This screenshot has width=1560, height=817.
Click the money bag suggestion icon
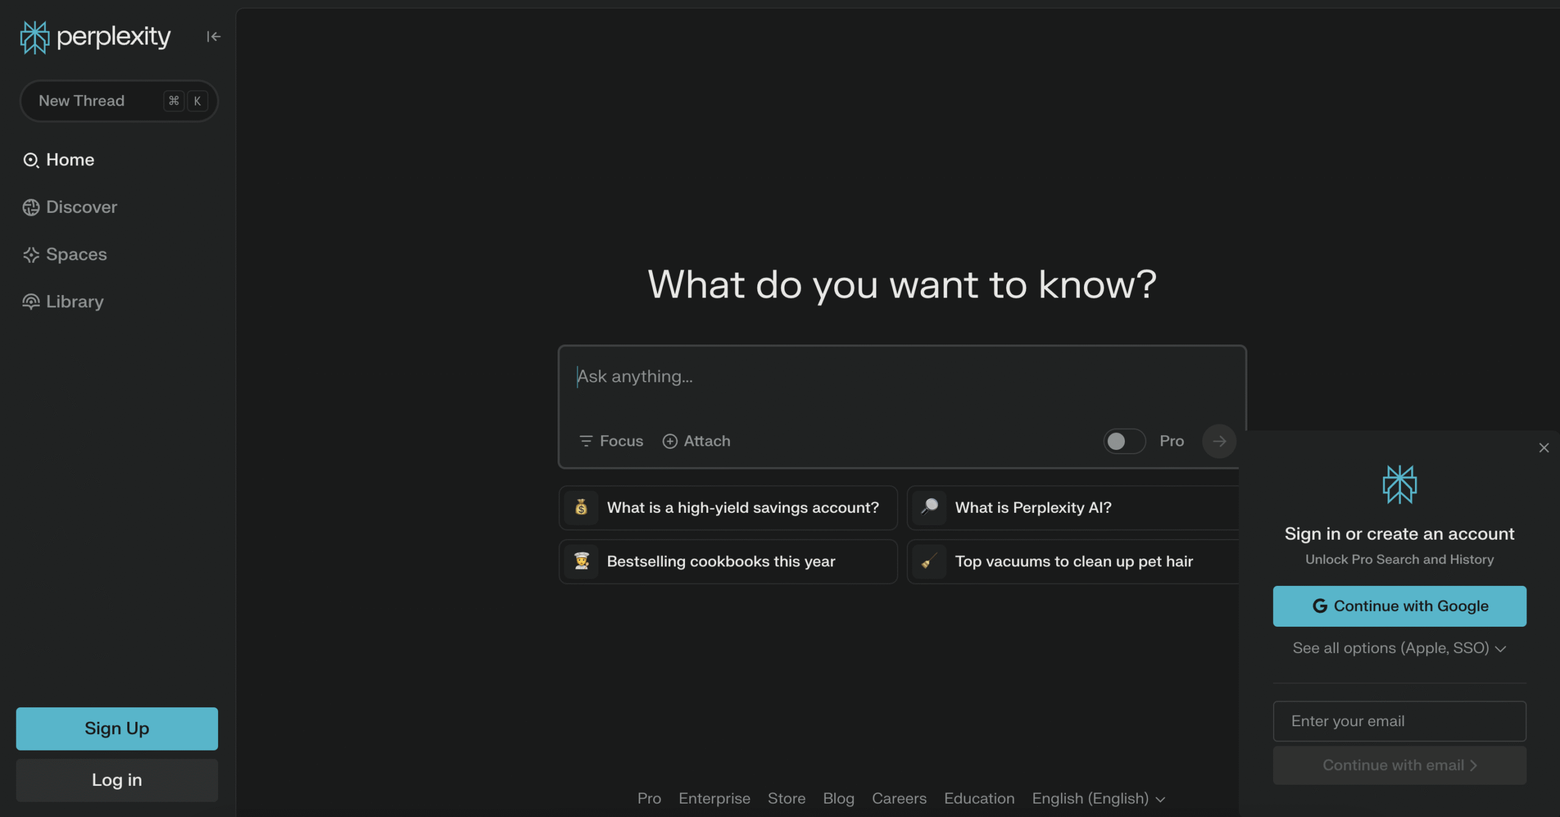[x=581, y=507]
